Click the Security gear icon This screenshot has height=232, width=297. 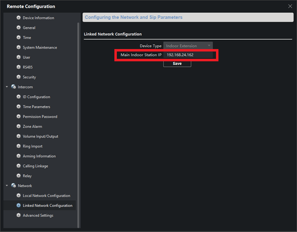coord(19,77)
